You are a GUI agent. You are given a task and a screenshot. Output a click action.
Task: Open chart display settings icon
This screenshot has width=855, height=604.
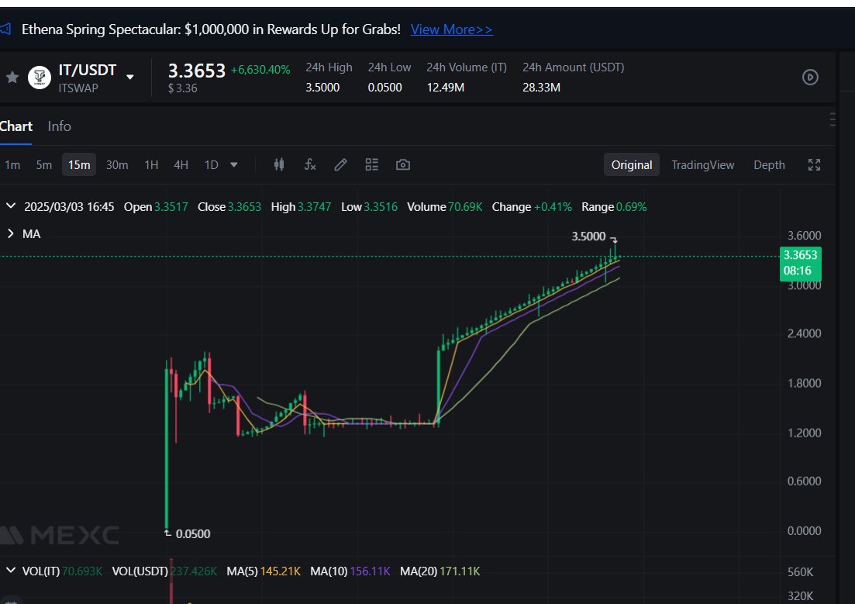click(371, 164)
